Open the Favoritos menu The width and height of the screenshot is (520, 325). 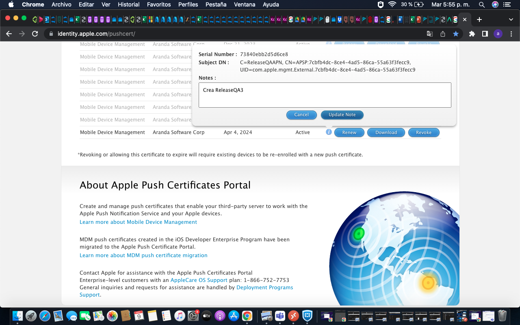click(159, 4)
